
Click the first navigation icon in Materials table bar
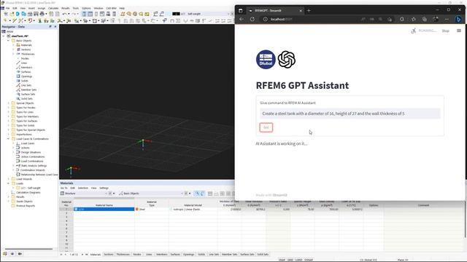61,255
